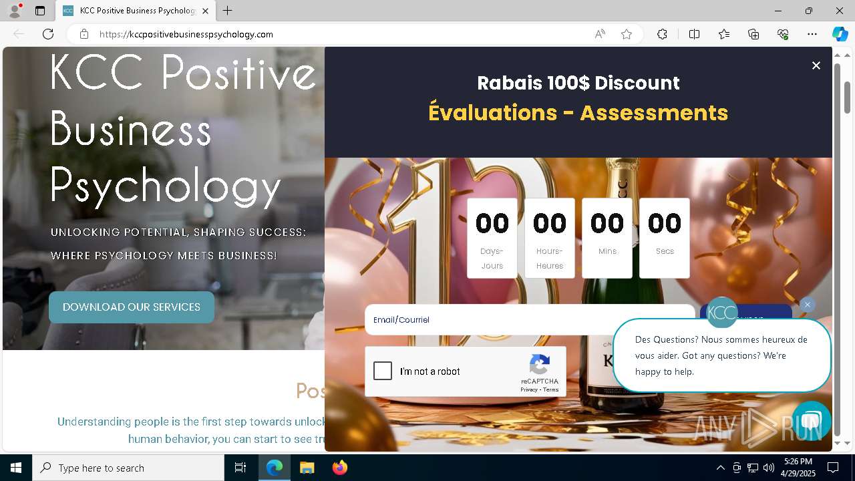Dismiss the chat greeting bubble
The image size is (855, 481).
807,305
